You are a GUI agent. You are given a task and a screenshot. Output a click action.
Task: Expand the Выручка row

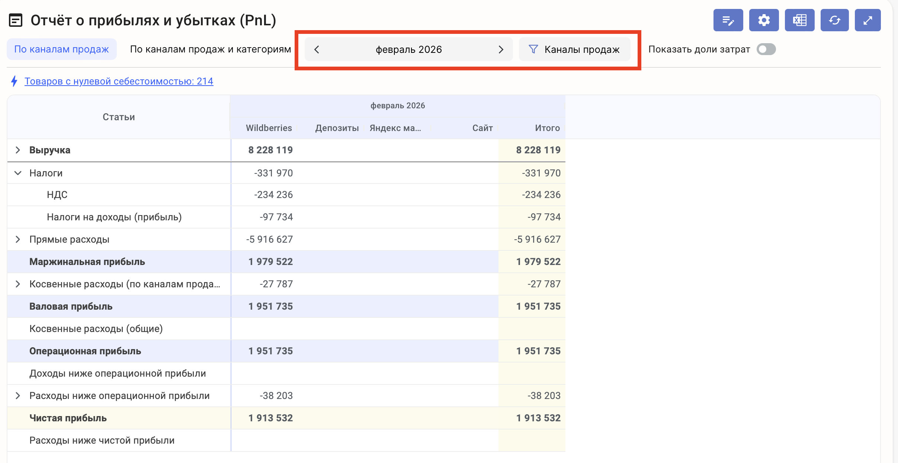coord(17,150)
